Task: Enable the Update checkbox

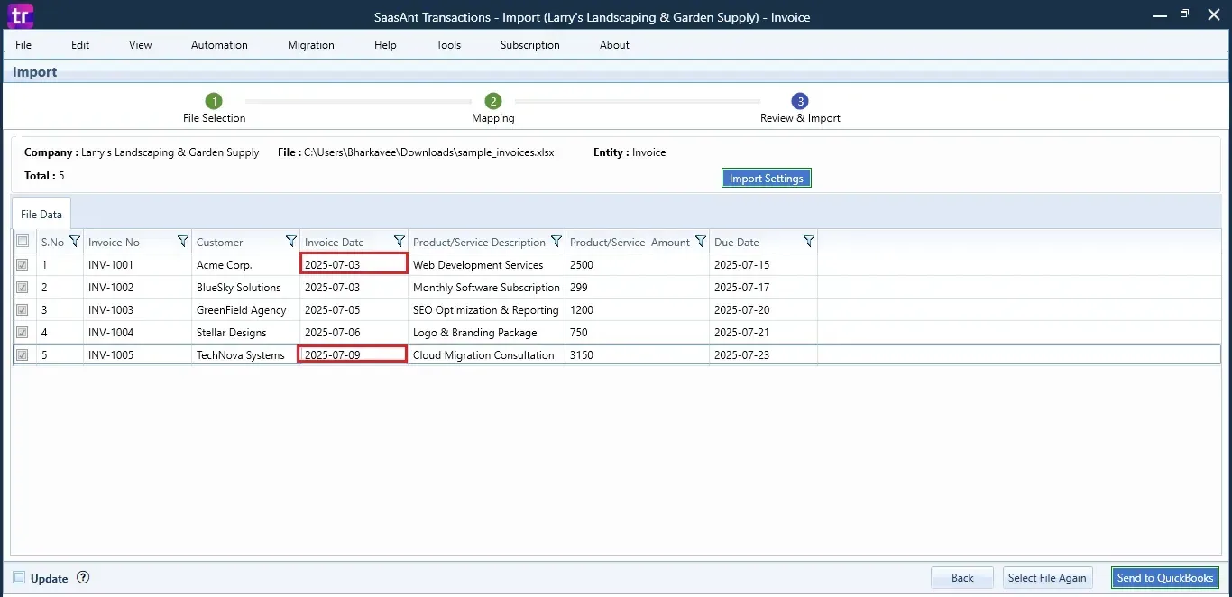Action: [x=19, y=578]
